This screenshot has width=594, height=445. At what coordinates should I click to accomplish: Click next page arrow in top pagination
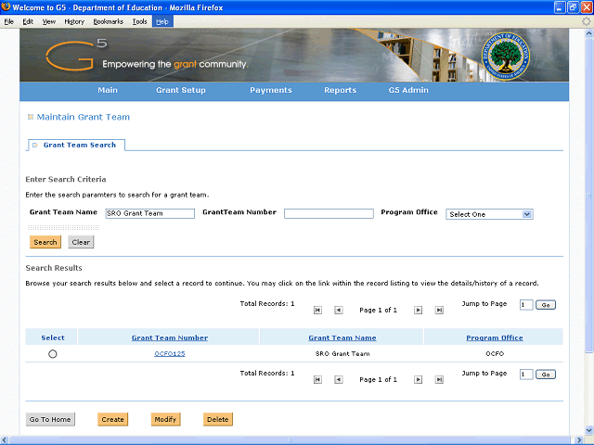pos(418,311)
